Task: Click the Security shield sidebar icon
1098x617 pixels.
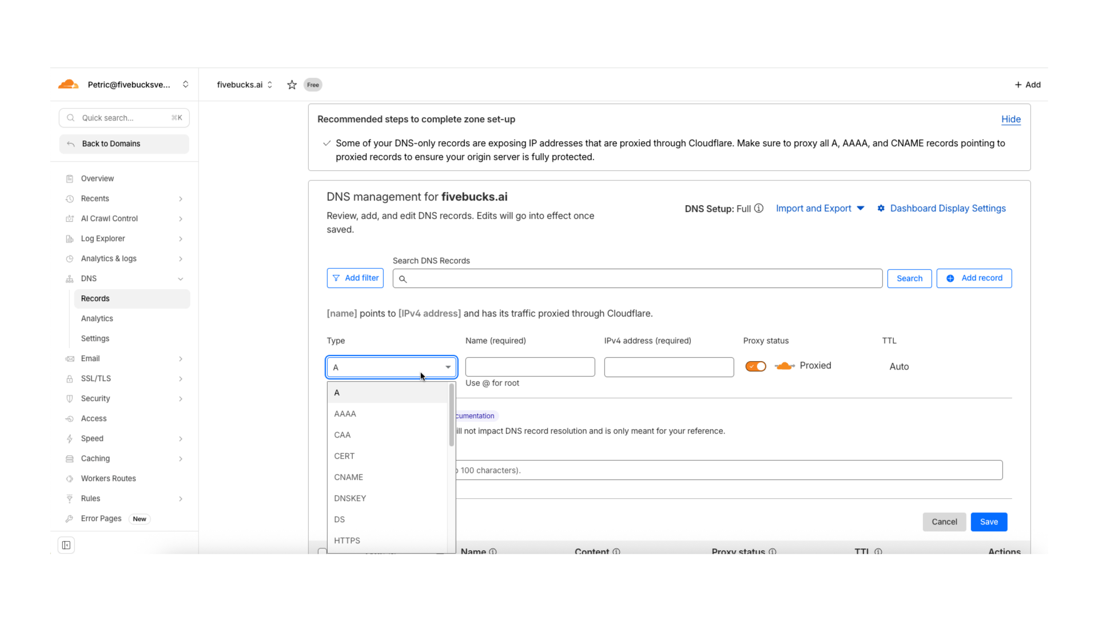Action: click(70, 399)
